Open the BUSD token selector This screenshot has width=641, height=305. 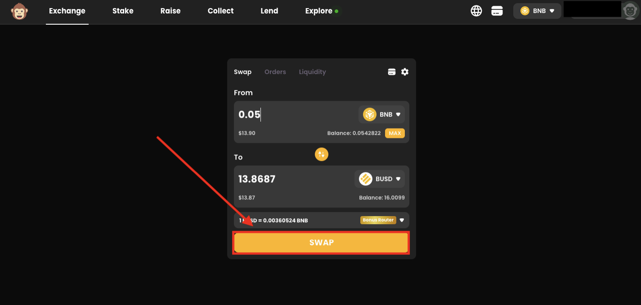380,178
